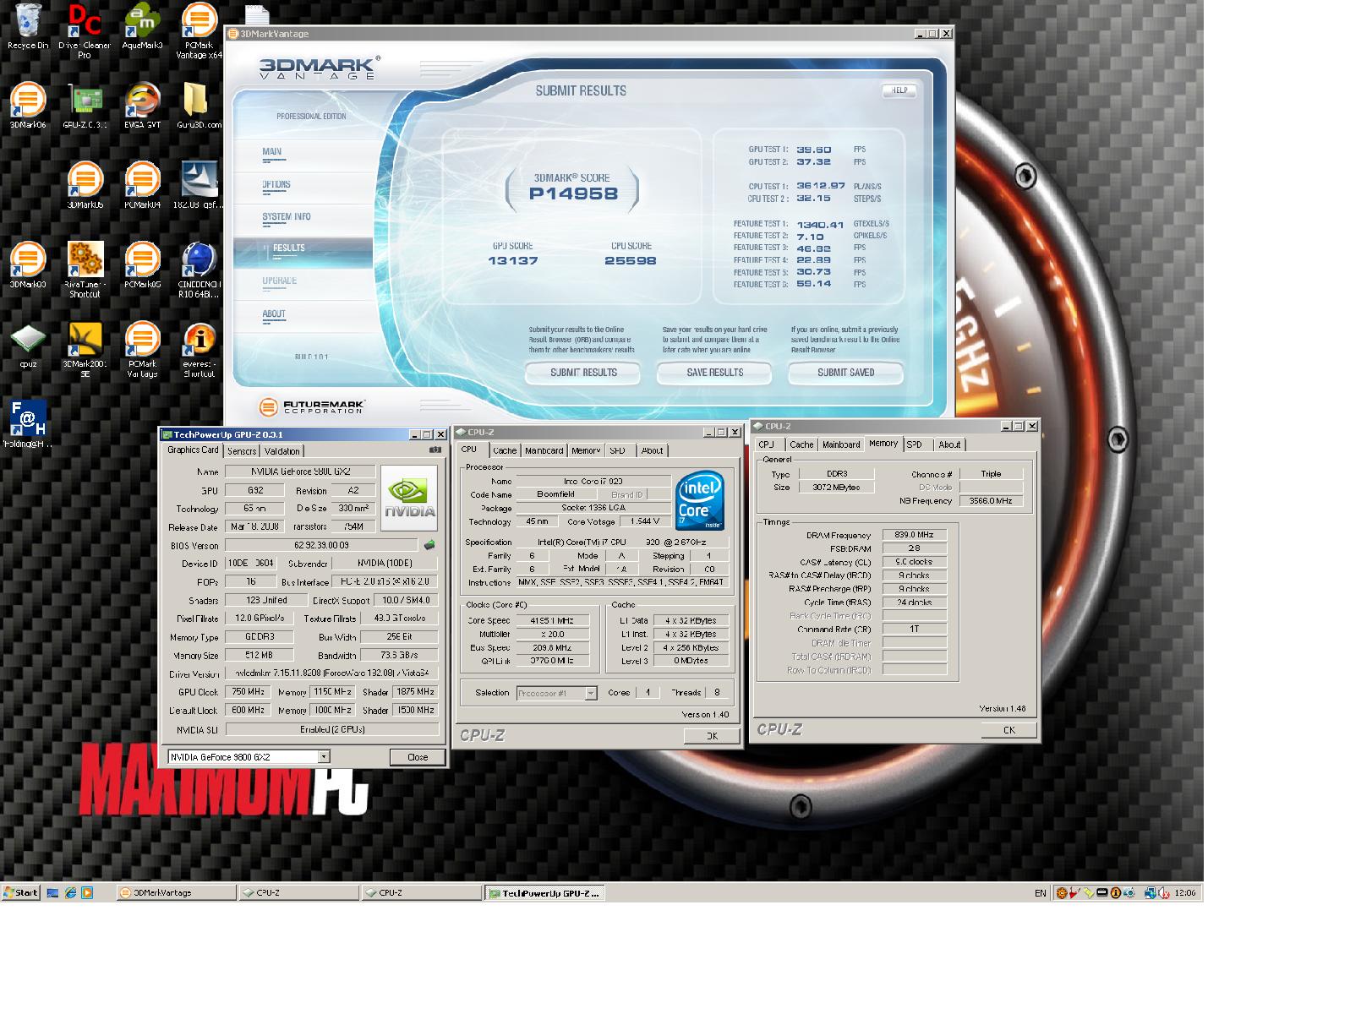Click the Core Speed value in CPU-Z
This screenshot has width=1361, height=1014.
(552, 620)
